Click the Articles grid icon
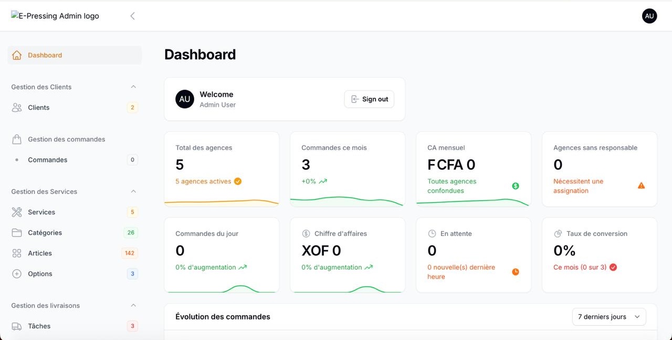672x340 pixels. point(17,253)
